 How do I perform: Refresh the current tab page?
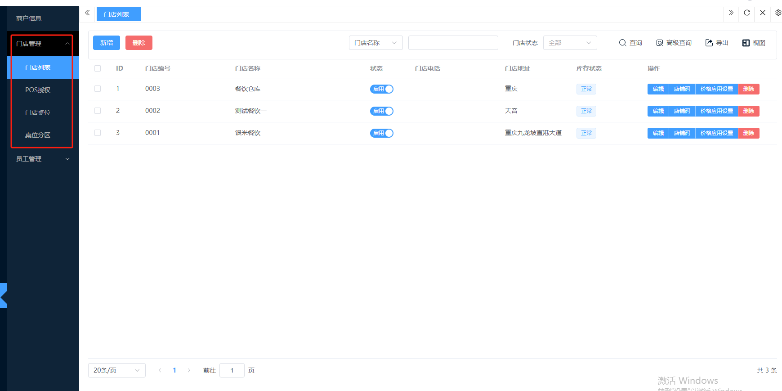747,13
